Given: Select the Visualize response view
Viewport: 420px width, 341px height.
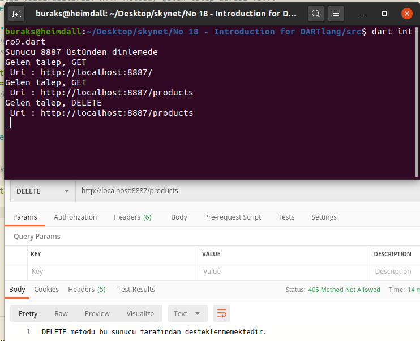Looking at the screenshot, I should point(140,313).
